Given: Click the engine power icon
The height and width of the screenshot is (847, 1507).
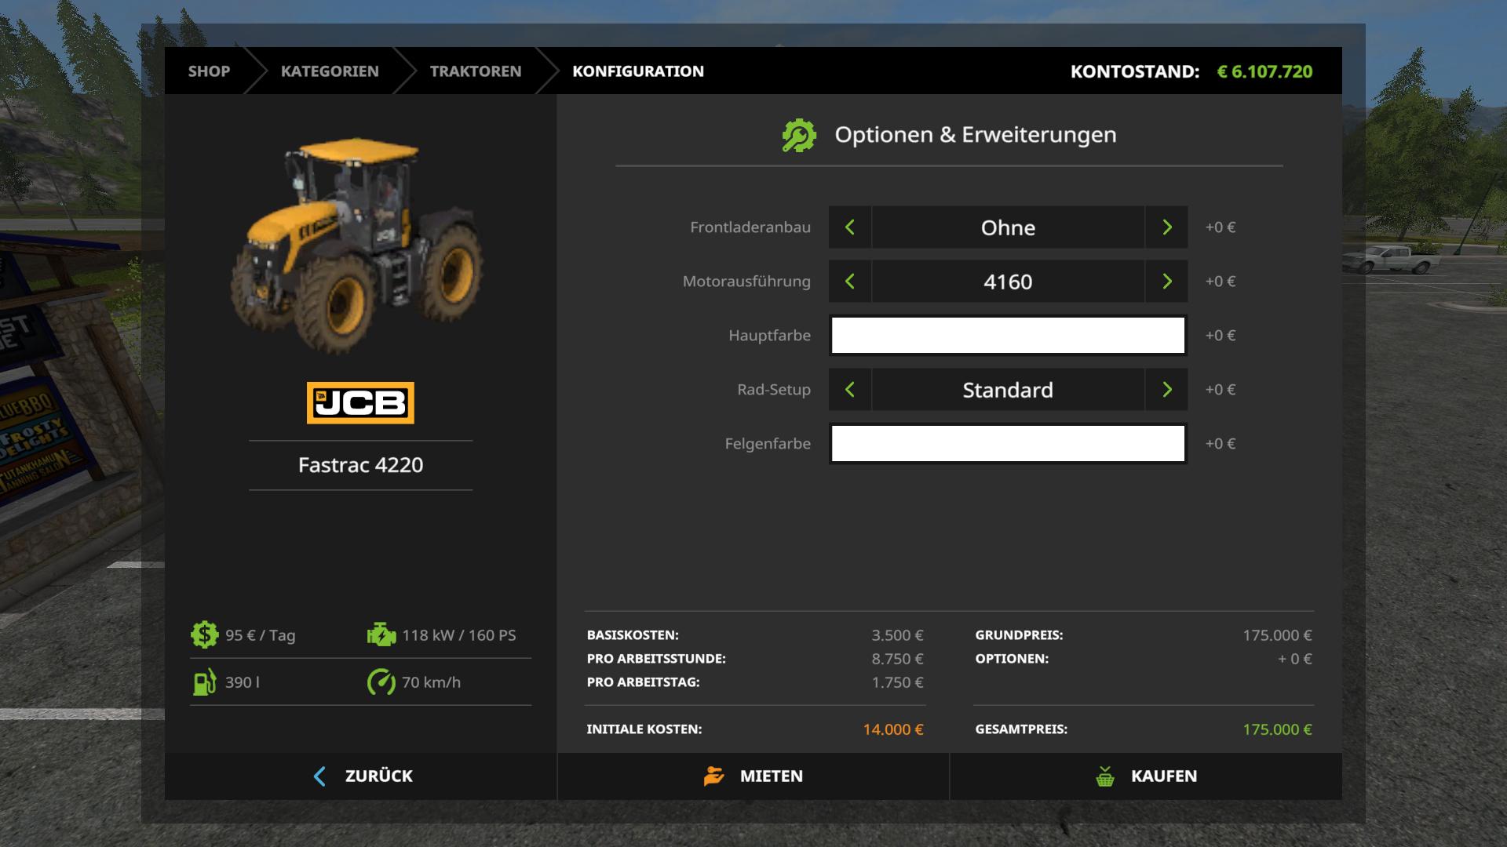Looking at the screenshot, I should point(381,634).
